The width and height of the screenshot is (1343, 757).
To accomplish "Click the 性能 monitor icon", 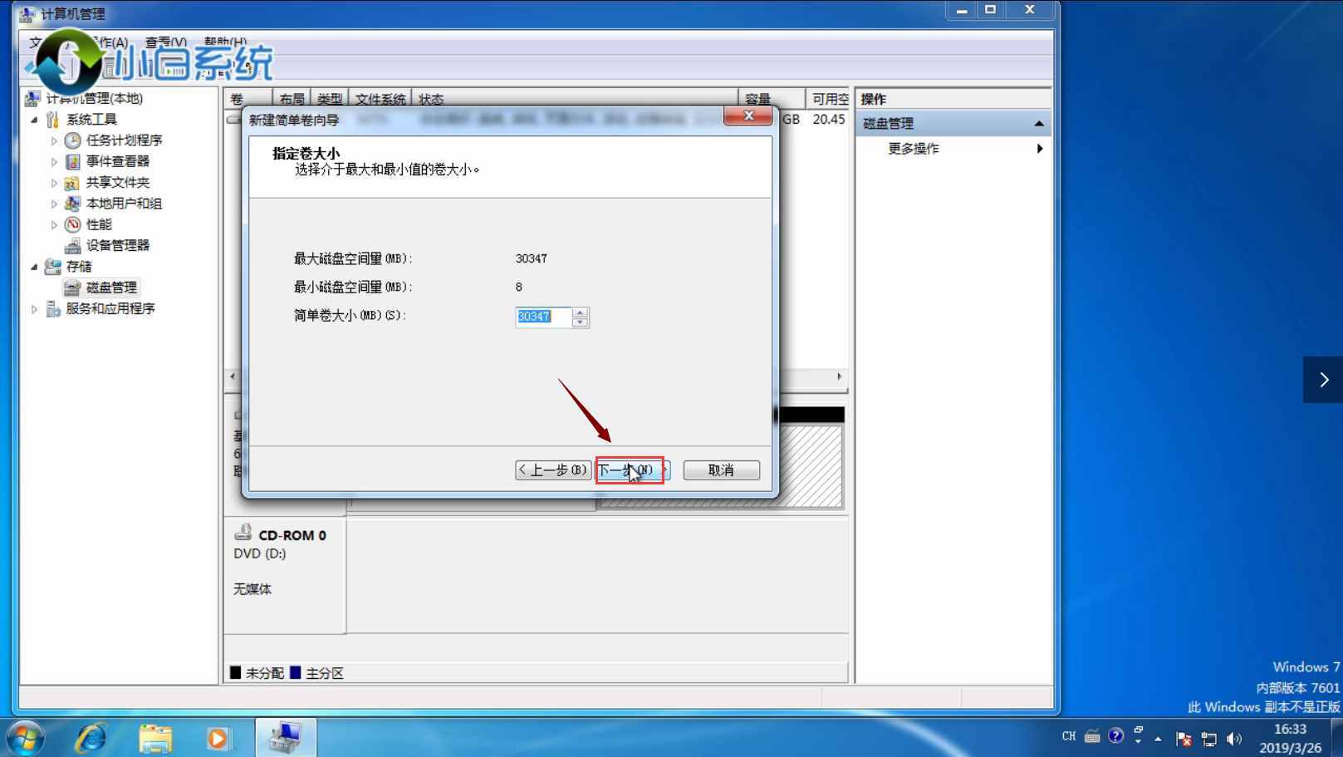I will [x=73, y=224].
